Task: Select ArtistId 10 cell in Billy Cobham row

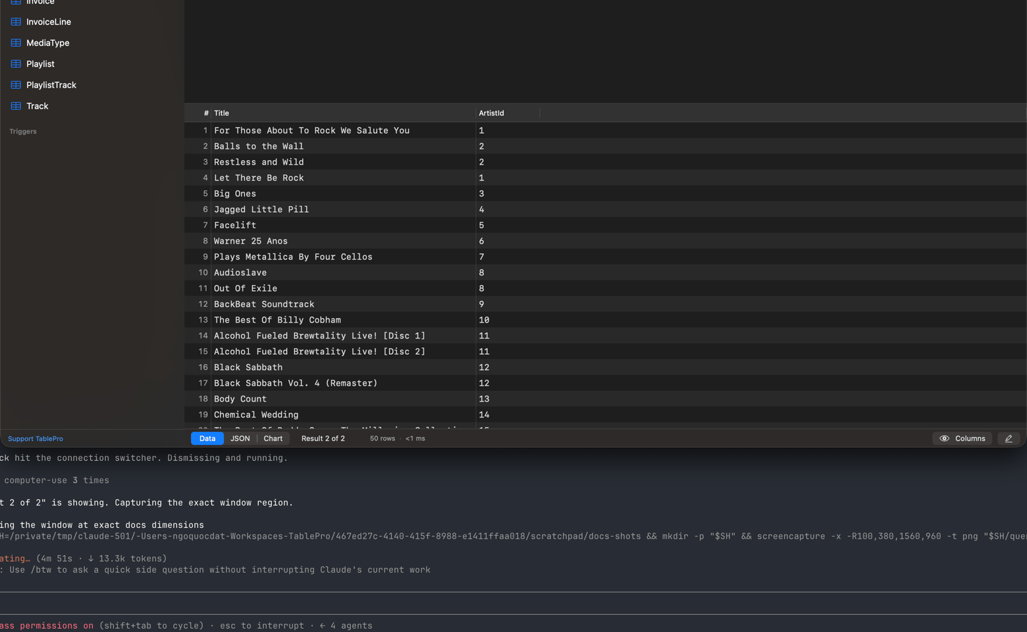Action: tap(508, 320)
